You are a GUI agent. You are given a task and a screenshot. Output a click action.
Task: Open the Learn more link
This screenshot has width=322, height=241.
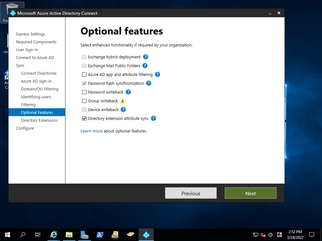point(92,131)
